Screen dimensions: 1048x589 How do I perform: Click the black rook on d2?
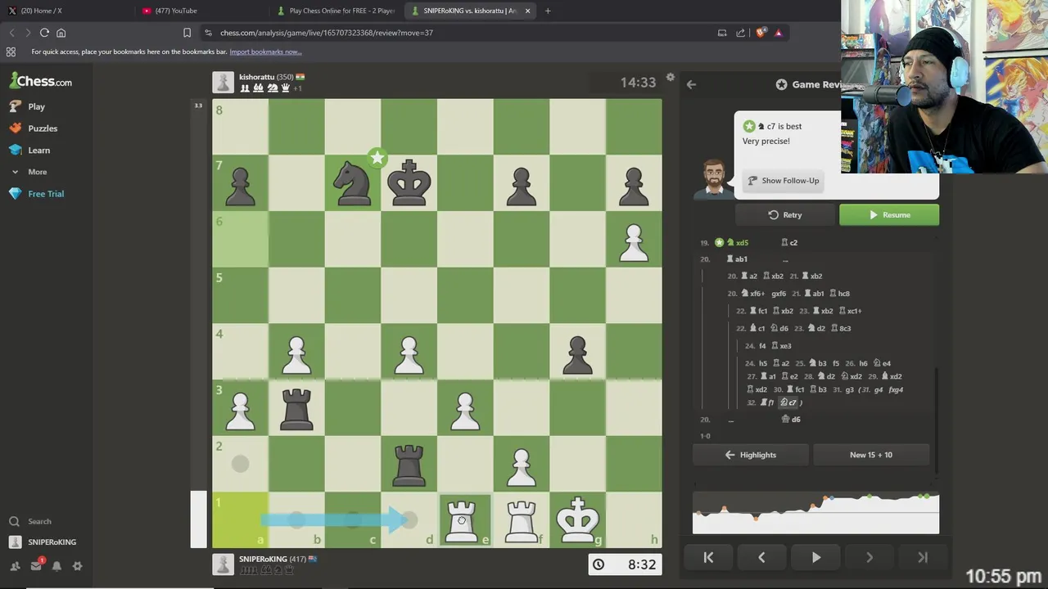coord(409,464)
